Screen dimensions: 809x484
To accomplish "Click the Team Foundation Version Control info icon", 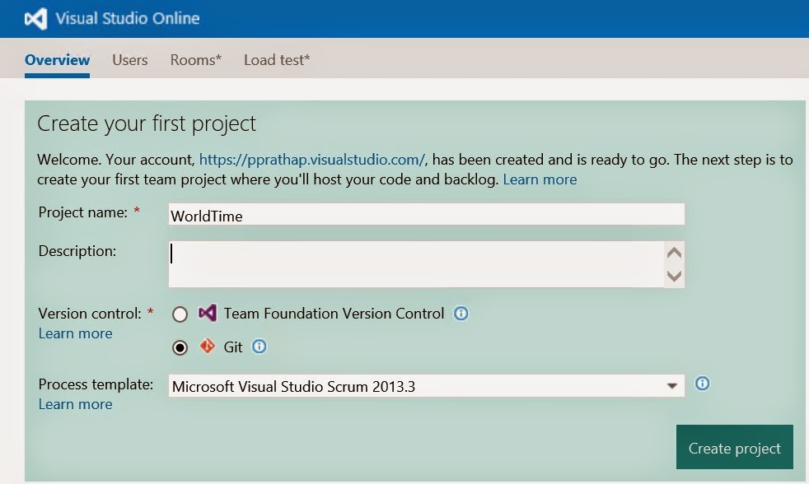I will click(x=461, y=314).
